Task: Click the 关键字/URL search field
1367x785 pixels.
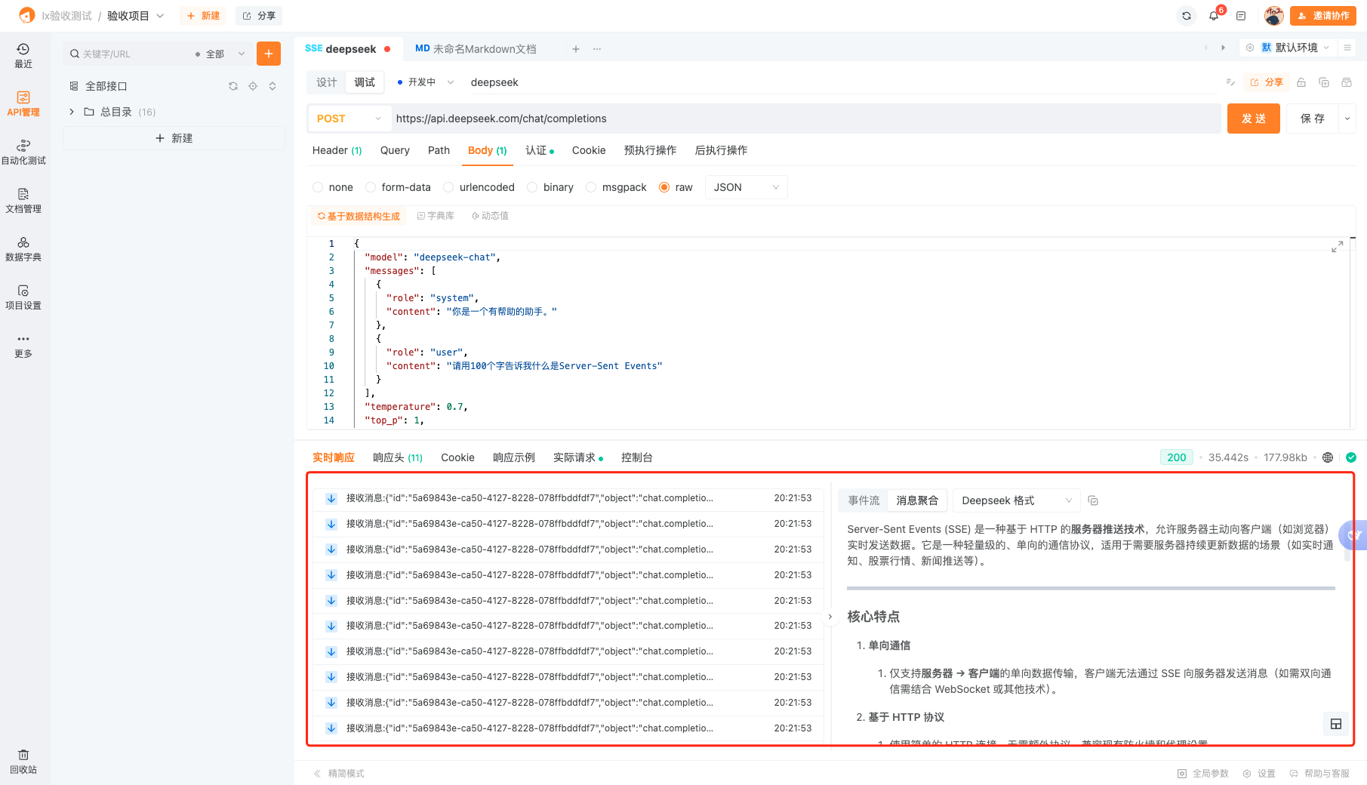Action: pos(128,54)
